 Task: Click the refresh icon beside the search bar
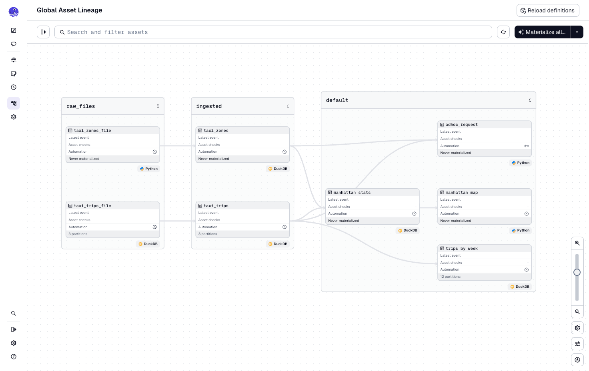point(503,32)
